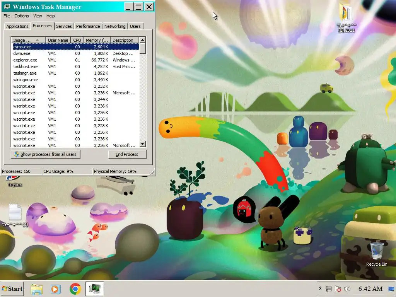This screenshot has height=297, width=396.
Task: Switch to the Performance tab
Action: (x=88, y=26)
